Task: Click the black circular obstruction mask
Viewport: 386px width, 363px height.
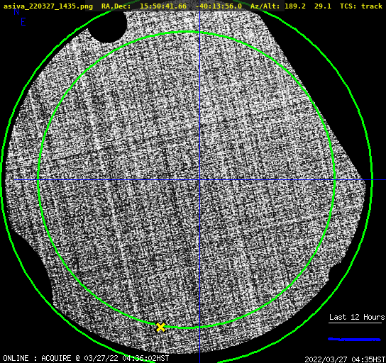Action: (108, 27)
